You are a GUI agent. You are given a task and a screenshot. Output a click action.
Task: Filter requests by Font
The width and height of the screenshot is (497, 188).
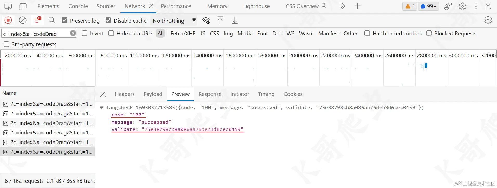(x=263, y=33)
